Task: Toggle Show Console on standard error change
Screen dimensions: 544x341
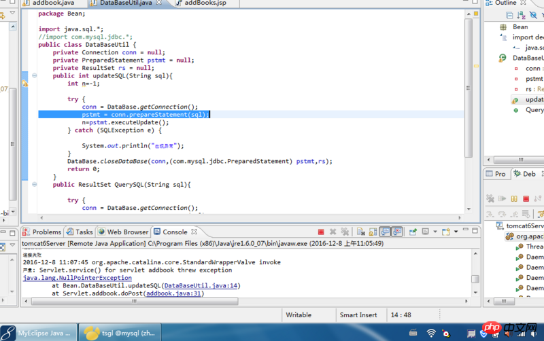Action: pos(397,232)
